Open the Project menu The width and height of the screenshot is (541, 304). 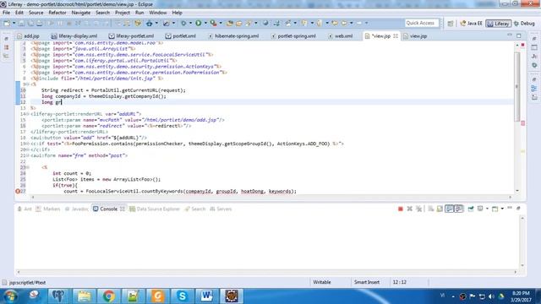pos(122,13)
